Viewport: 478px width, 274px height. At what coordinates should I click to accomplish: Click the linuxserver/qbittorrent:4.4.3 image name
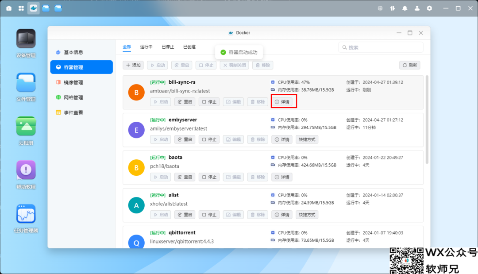[x=182, y=241]
